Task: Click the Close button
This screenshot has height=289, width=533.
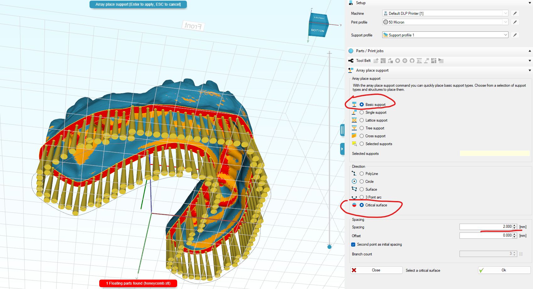Action: [376, 270]
